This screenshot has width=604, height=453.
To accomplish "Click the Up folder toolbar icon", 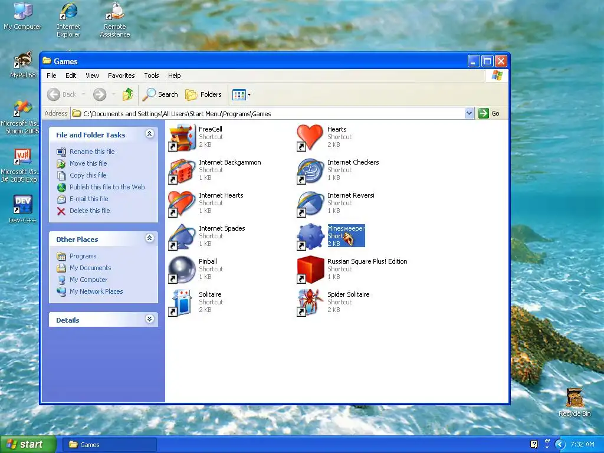I will pyautogui.click(x=128, y=94).
